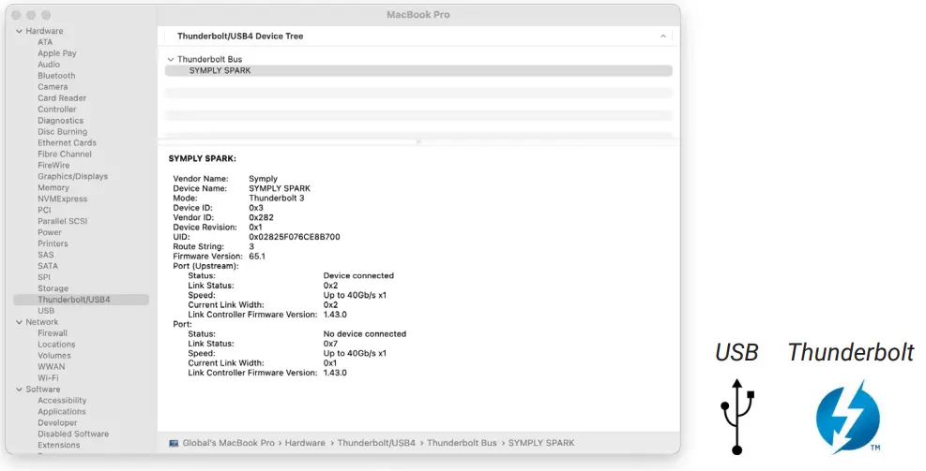The image size is (926, 471).
Task: Click the blue Thunderbolt logo icon
Action: [x=848, y=418]
